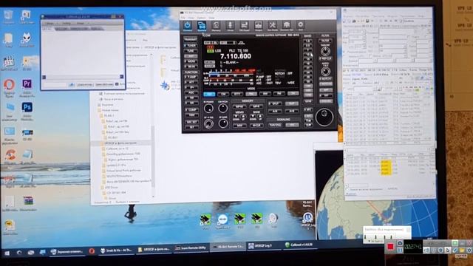Click the A/B VFO swap button
The image size is (473, 266).
click(274, 112)
